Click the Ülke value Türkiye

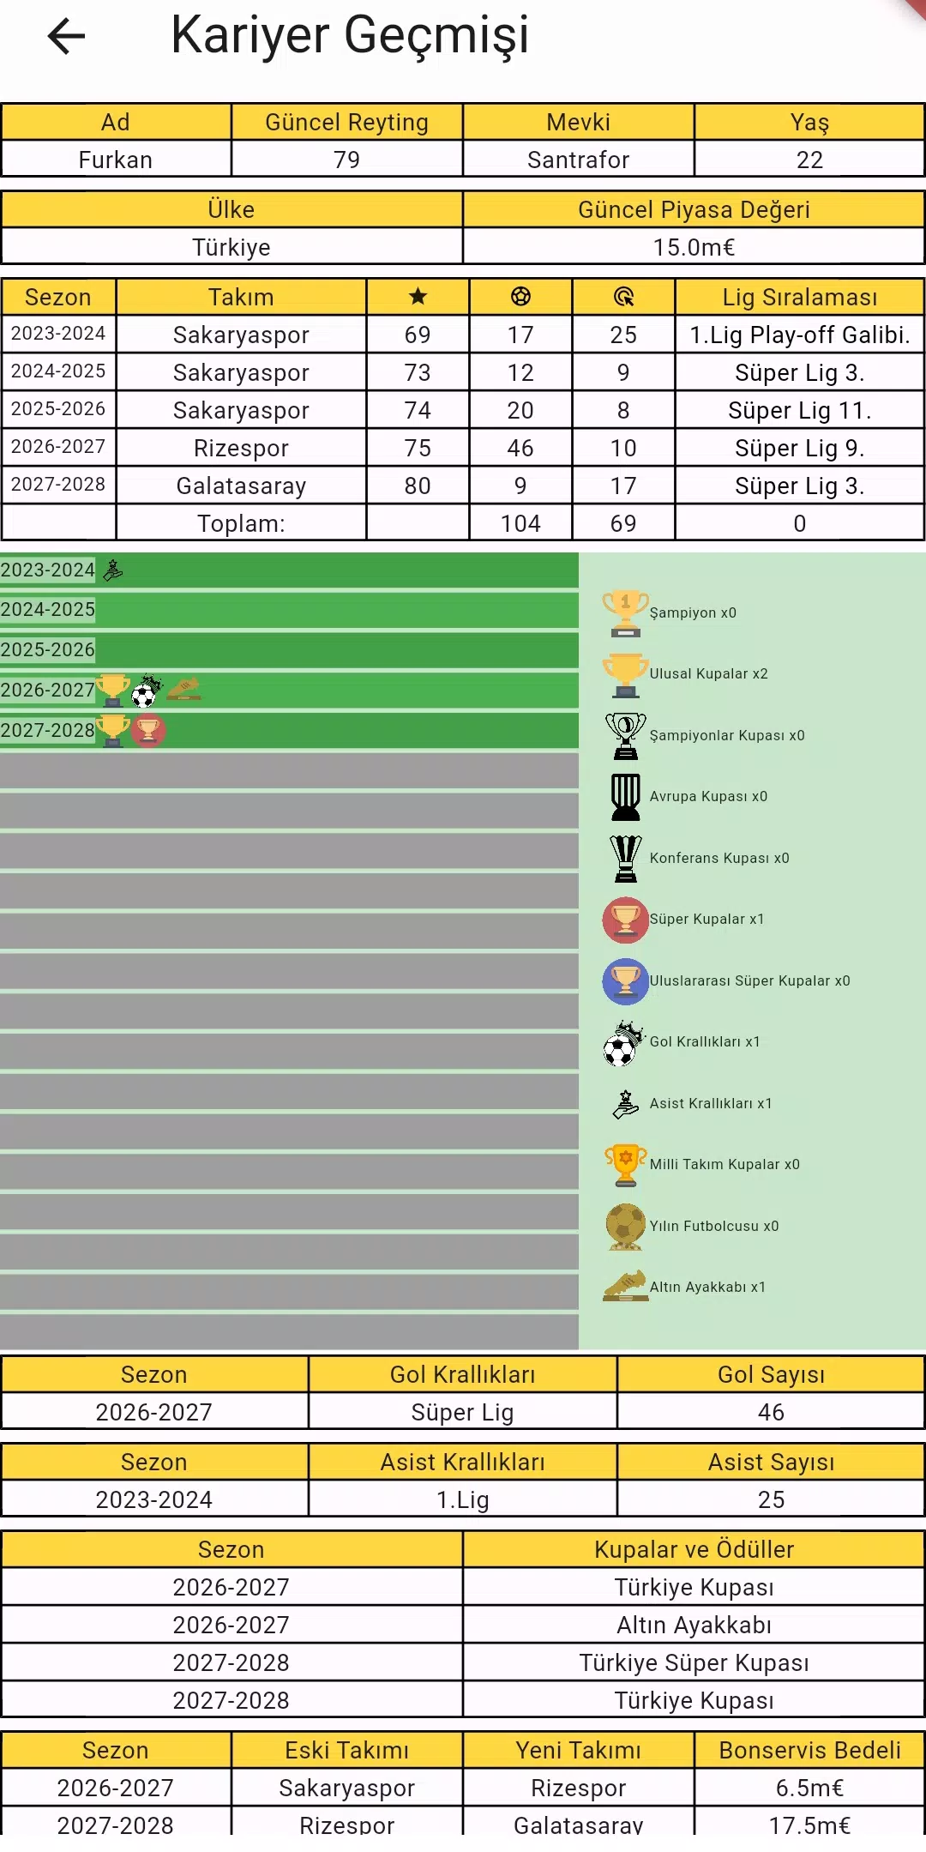pos(231,248)
